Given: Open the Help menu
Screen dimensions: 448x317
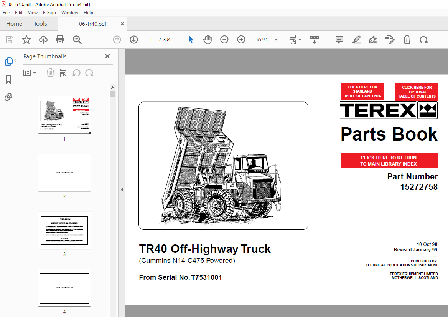Looking at the screenshot, I should coord(88,13).
